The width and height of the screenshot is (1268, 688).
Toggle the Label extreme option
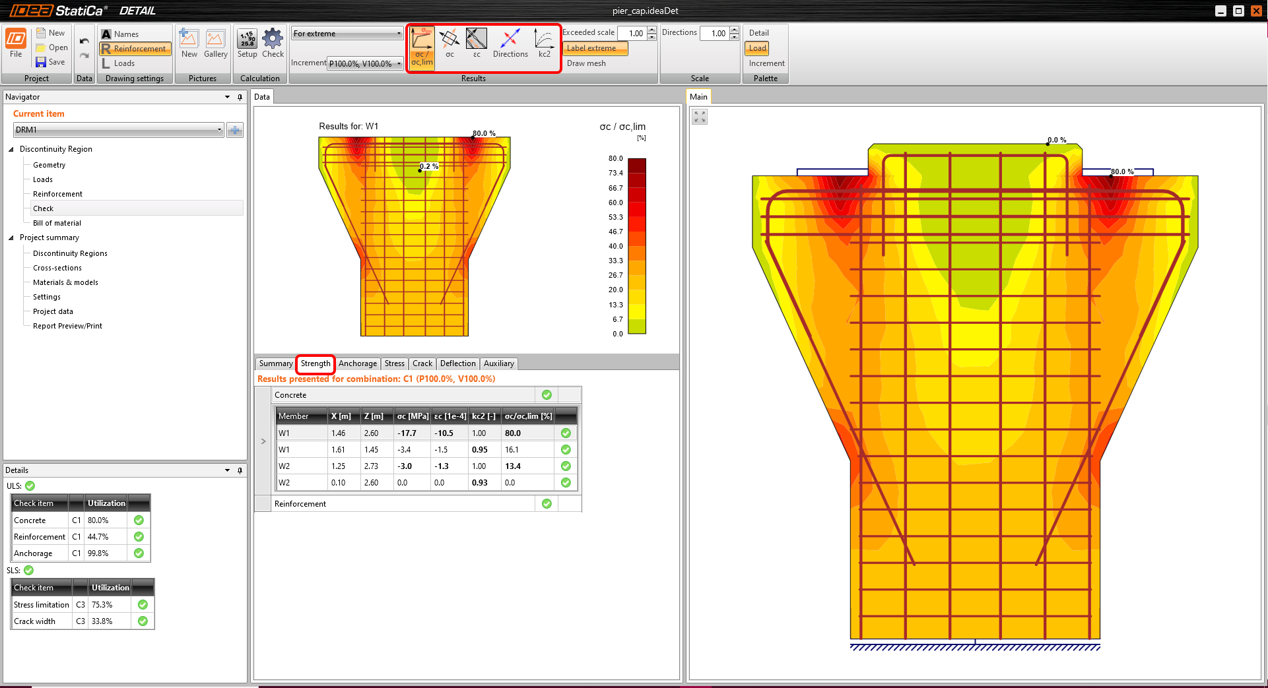pyautogui.click(x=594, y=48)
